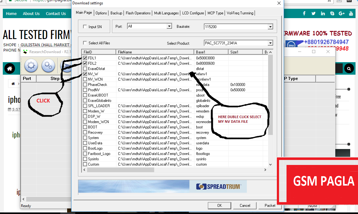Open the Vol-Freq Tunning tab
358x214 pixels.
click(x=240, y=13)
